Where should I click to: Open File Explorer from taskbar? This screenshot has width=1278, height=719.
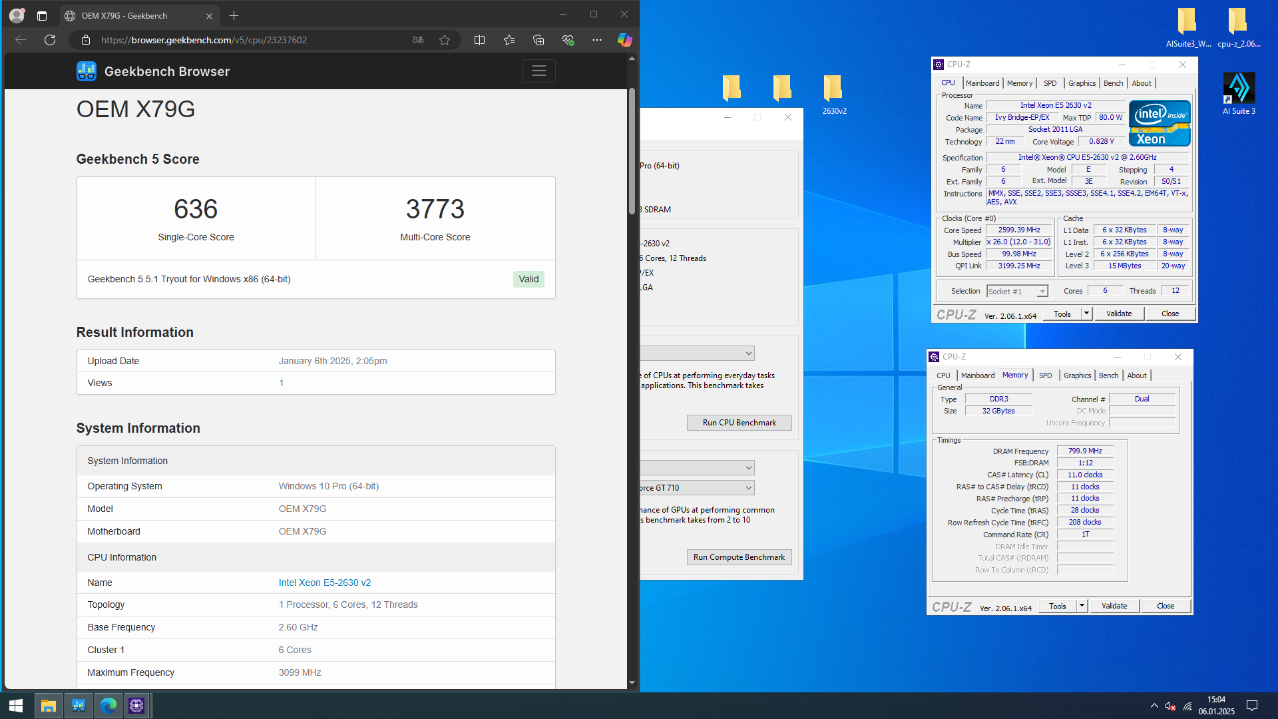click(x=48, y=706)
